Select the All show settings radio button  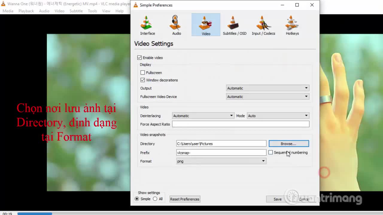pyautogui.click(x=155, y=199)
